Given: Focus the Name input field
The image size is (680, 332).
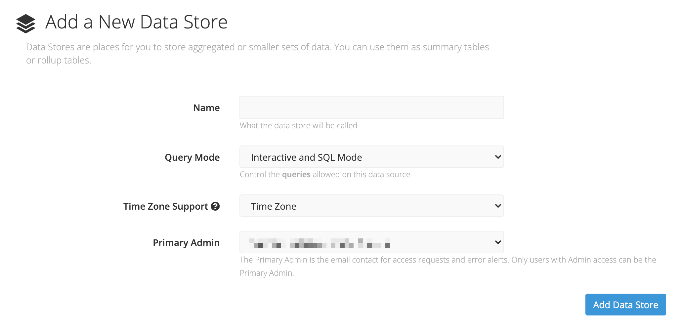Looking at the screenshot, I should (371, 107).
